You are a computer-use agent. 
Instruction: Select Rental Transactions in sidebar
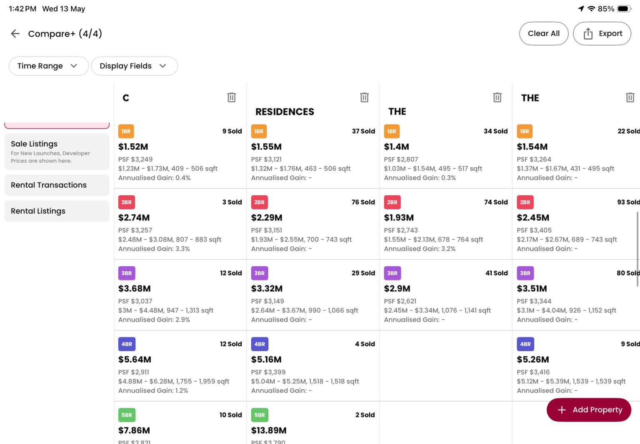[x=57, y=185]
